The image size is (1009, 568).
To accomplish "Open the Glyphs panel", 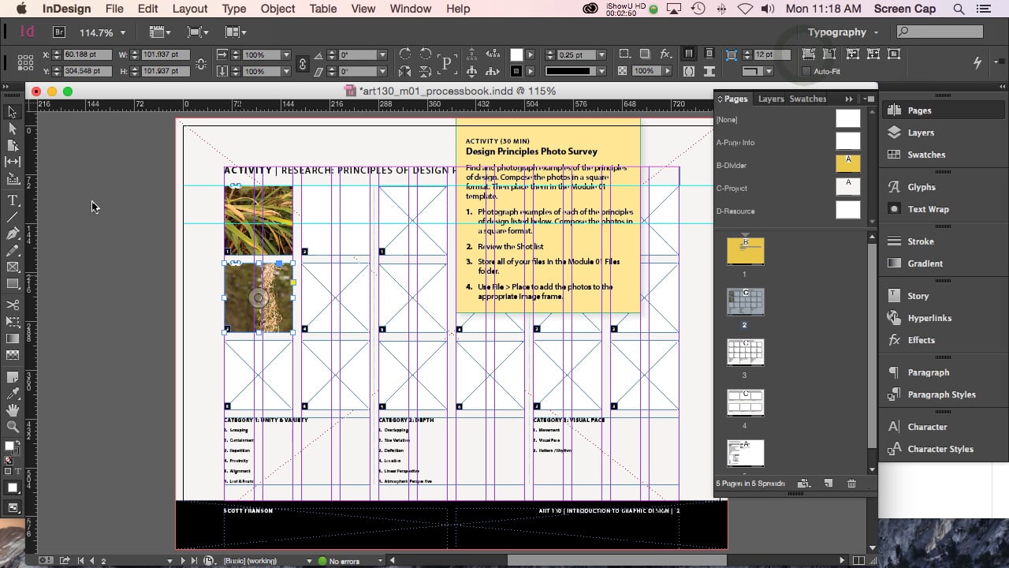I will pos(922,187).
